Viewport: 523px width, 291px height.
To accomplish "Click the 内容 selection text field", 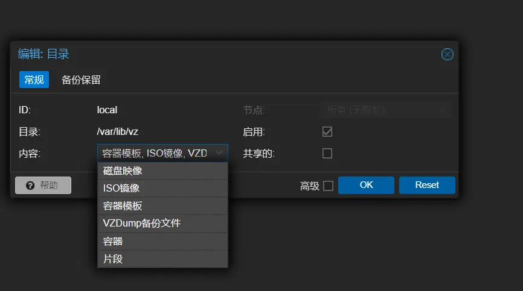I will [x=155, y=154].
